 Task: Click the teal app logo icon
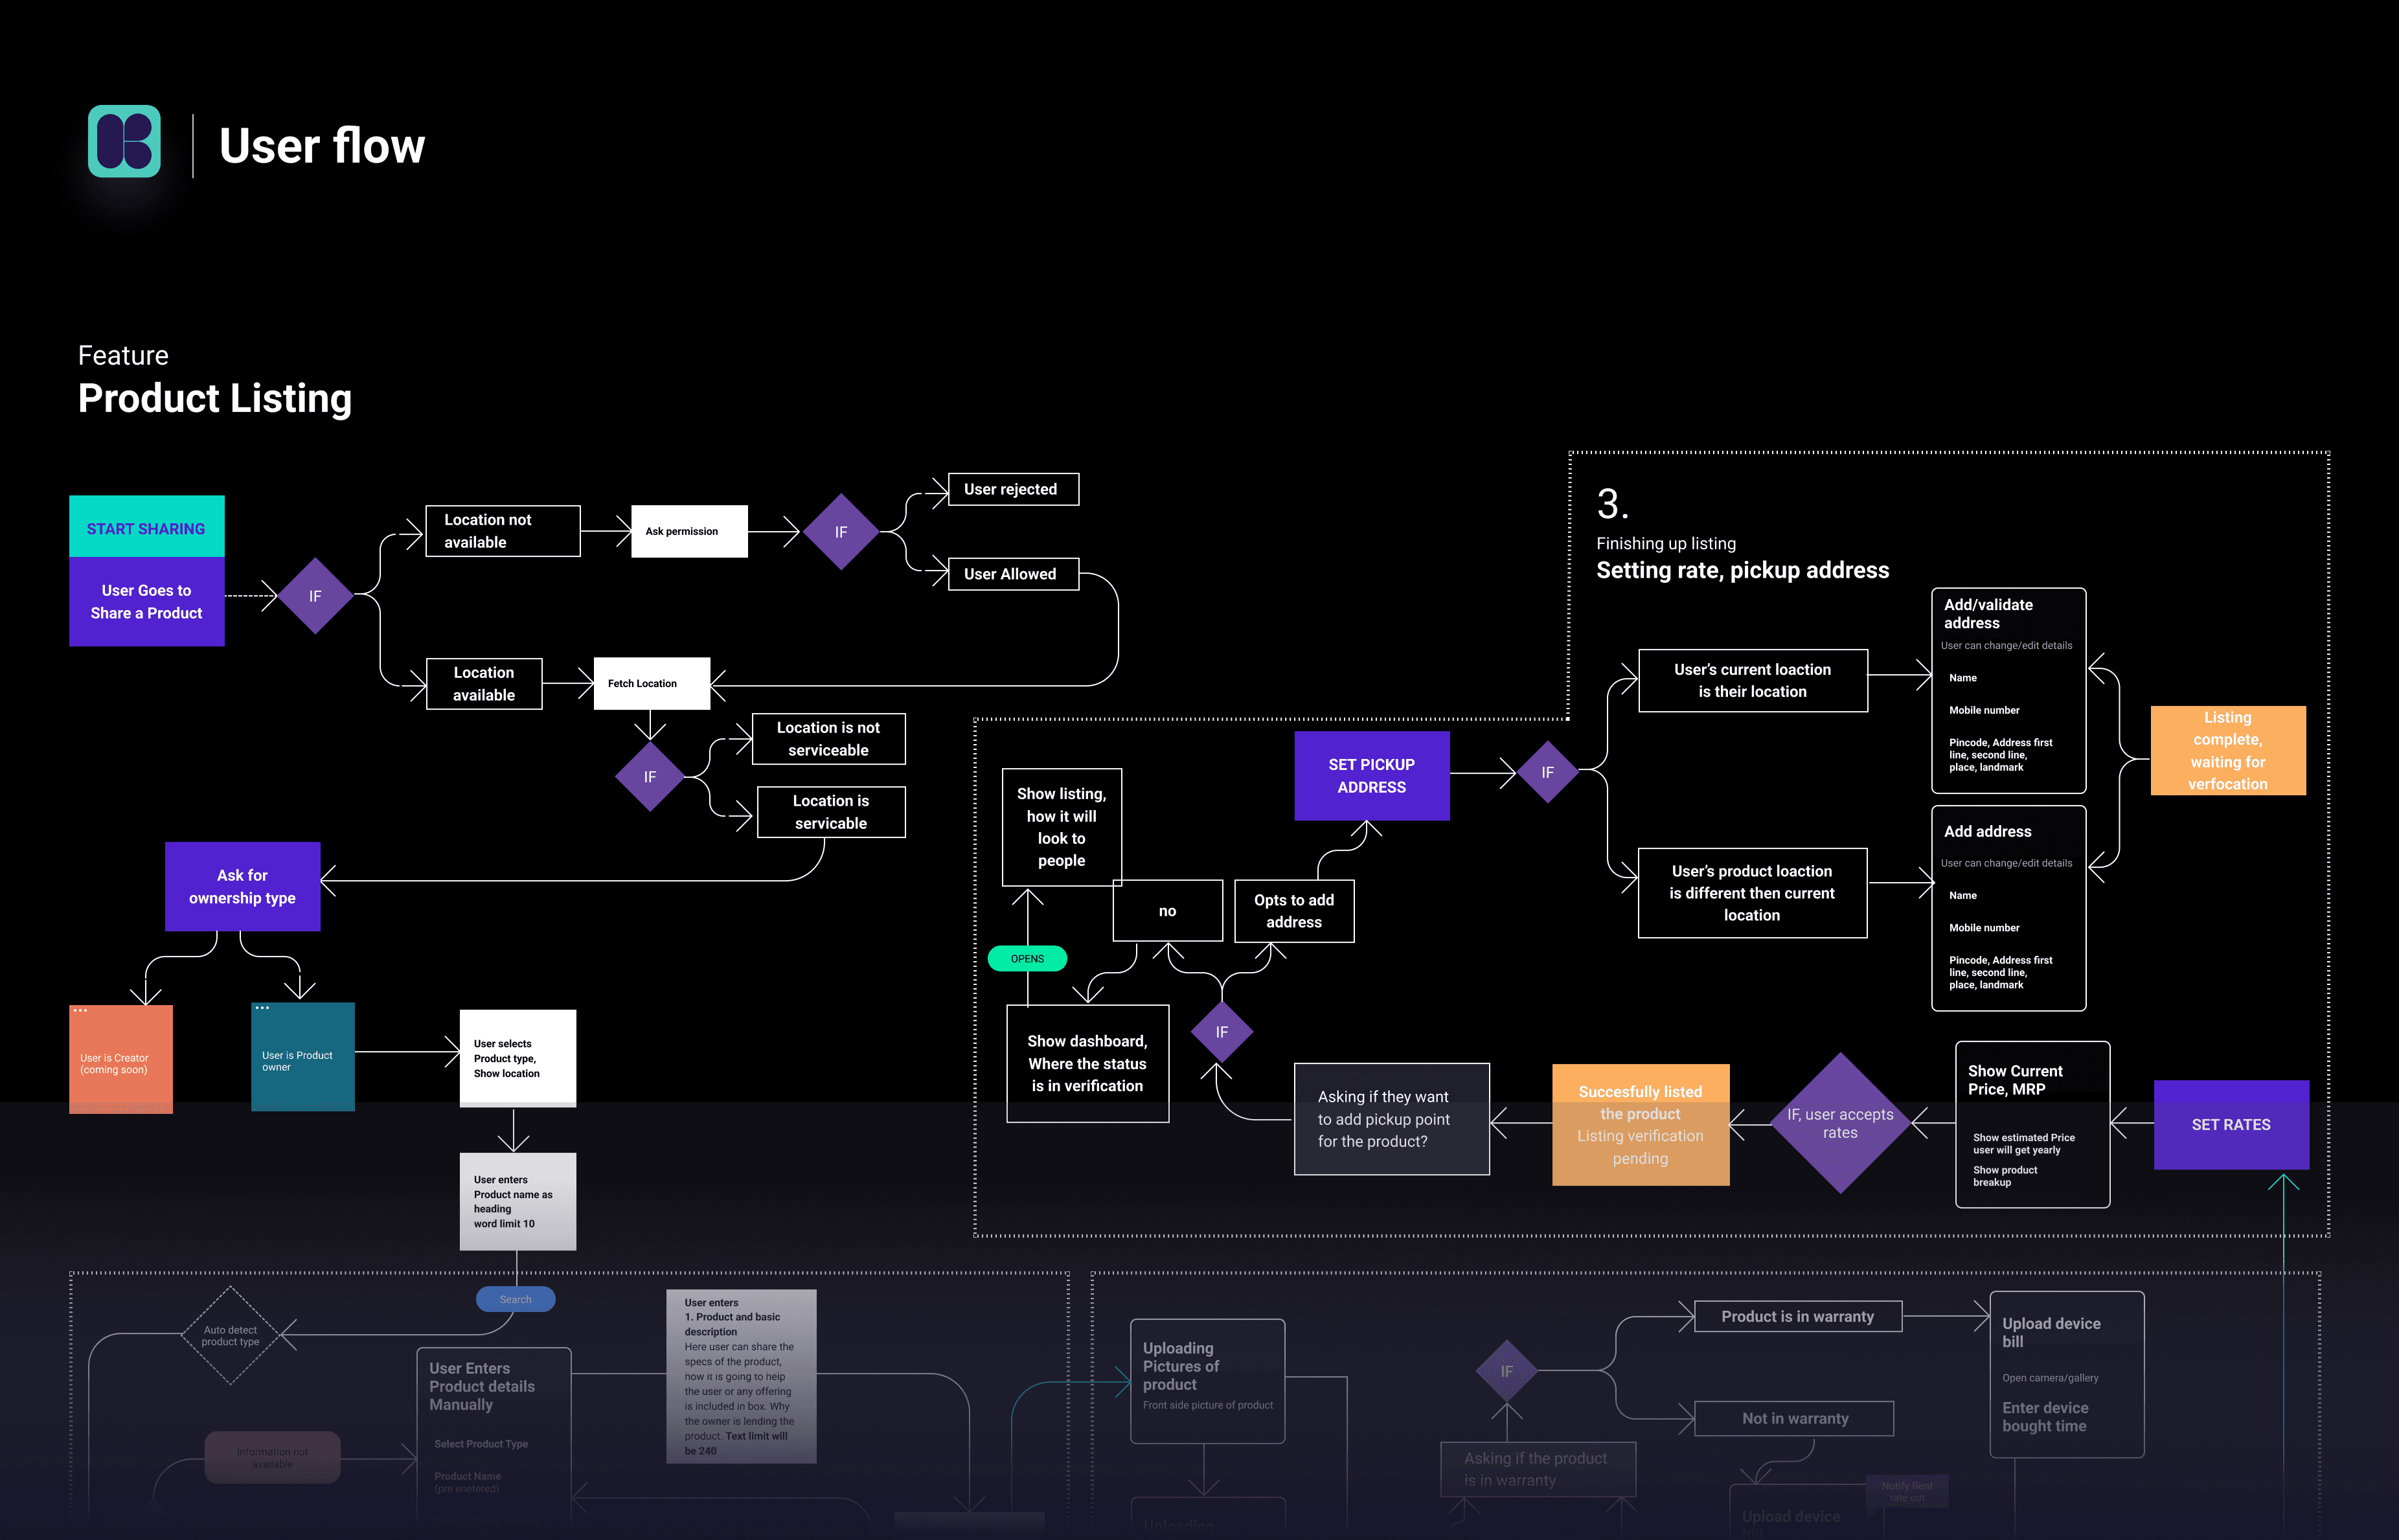tap(124, 141)
